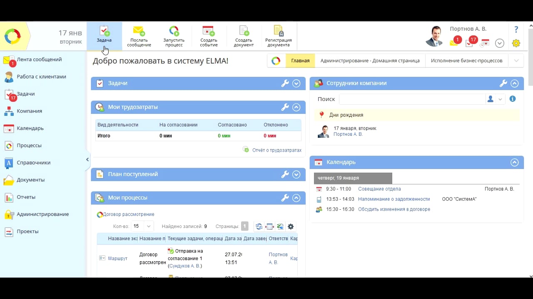Collapse the Календарь panel
The image size is (533, 299).
coord(515,162)
